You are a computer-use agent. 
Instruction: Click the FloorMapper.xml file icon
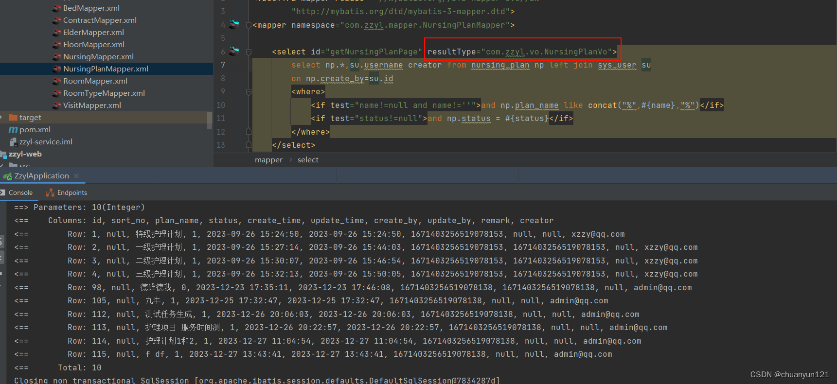(57, 45)
